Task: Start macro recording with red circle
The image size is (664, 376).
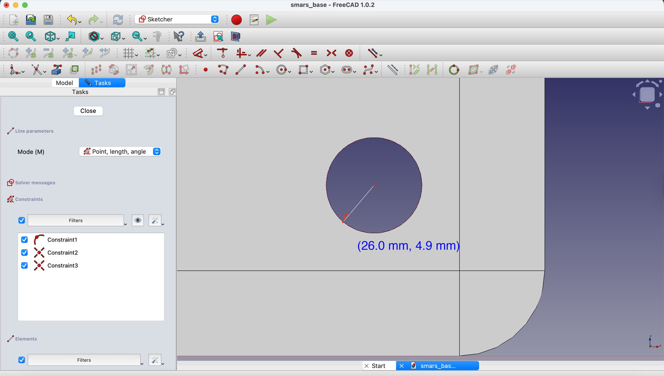Action: tap(237, 20)
